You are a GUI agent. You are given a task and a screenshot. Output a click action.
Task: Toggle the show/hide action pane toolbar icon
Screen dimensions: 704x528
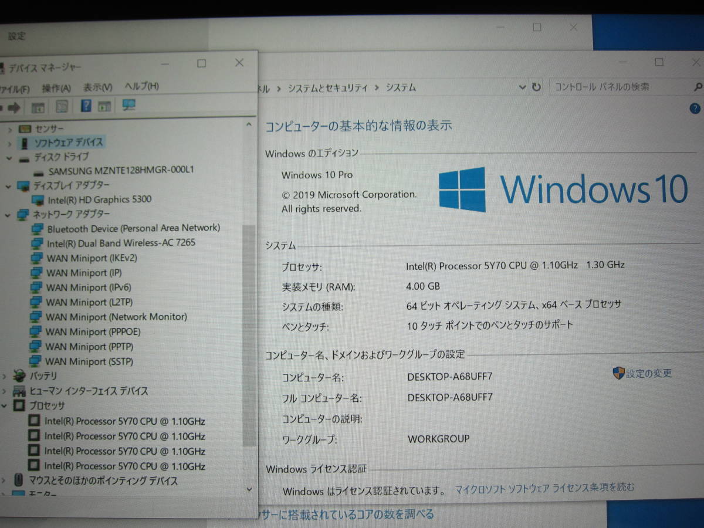click(104, 106)
